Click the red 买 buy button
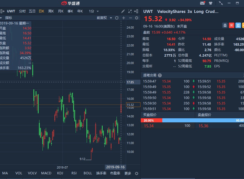 (231, 25)
